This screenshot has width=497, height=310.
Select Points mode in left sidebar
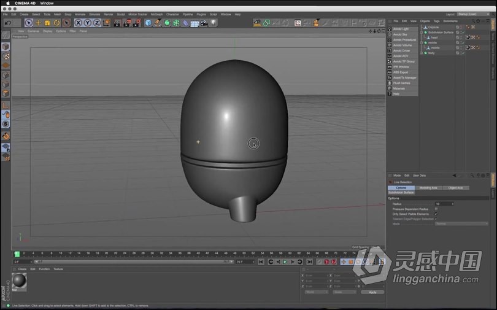[x=6, y=75]
